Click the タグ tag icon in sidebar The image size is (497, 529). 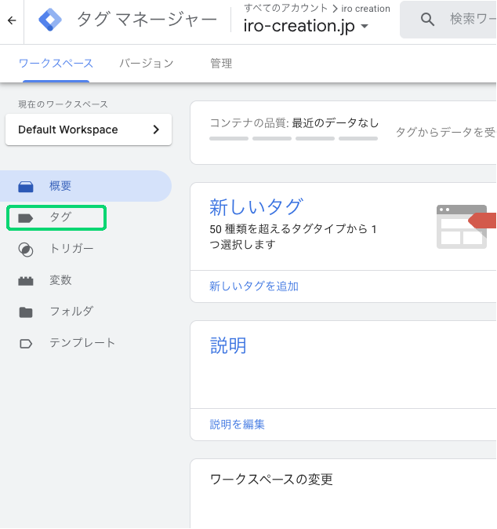26,218
